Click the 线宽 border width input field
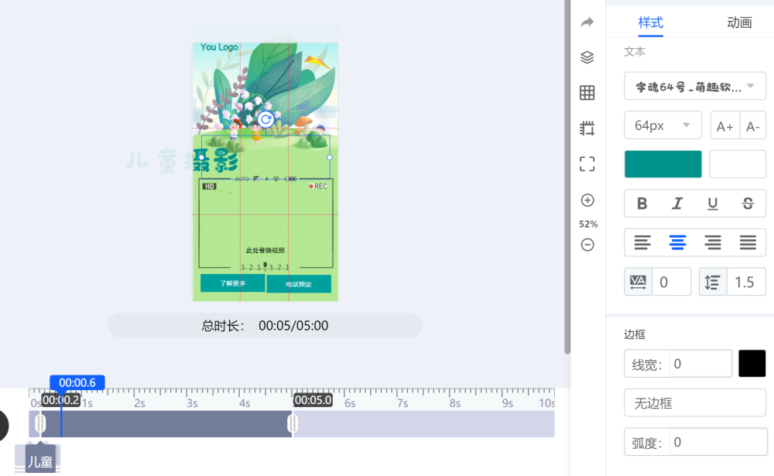This screenshot has width=774, height=476. coord(700,364)
